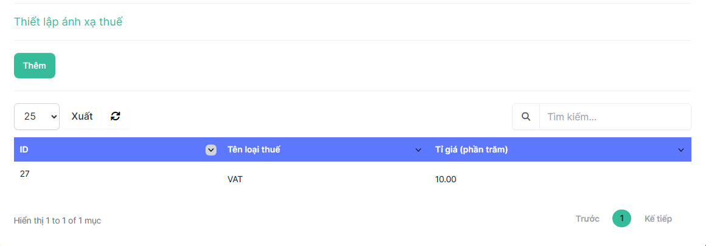Expand the Tên loại thuế column chevron

pos(418,150)
